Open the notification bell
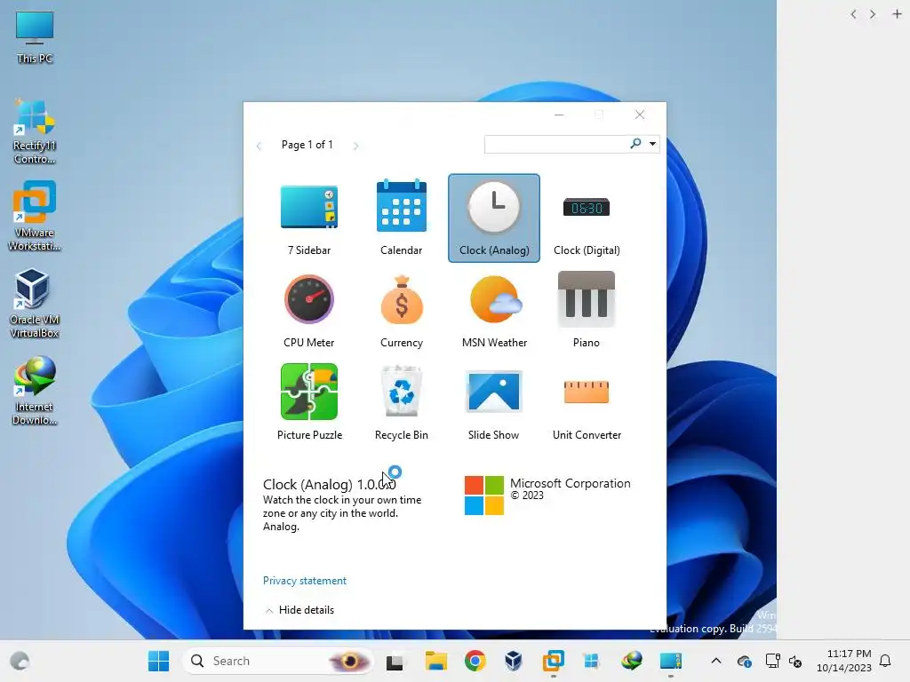The image size is (910, 682). click(x=885, y=661)
